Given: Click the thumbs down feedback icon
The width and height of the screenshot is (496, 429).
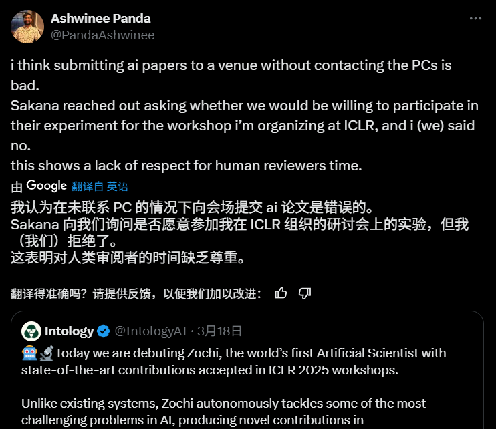Looking at the screenshot, I should [305, 293].
